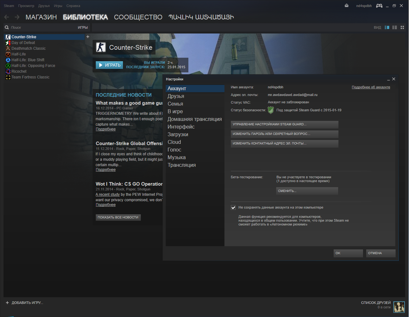Open Подробнее link under 11.12.2014 article
Viewport: 409px width, 317px height.
click(x=106, y=170)
